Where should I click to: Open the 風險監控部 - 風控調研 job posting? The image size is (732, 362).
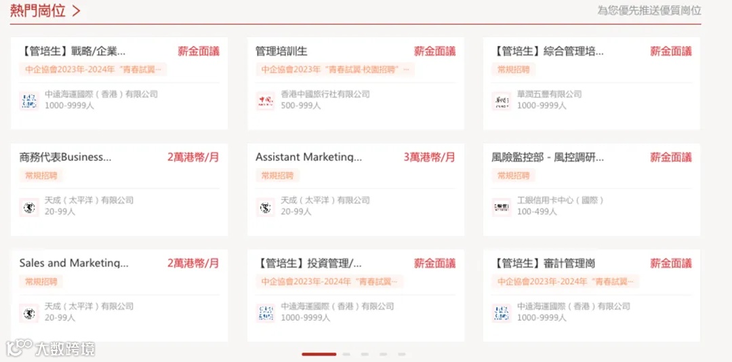tap(548, 157)
